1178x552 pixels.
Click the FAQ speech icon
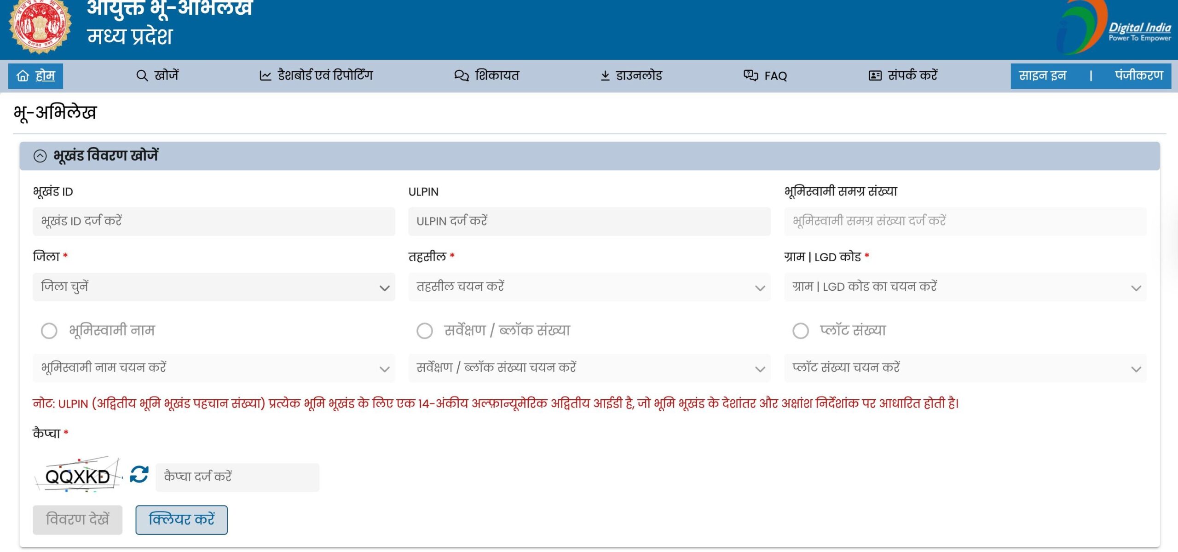tap(751, 76)
